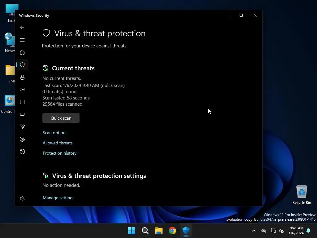Open the Allowed threats link

(x=58, y=143)
